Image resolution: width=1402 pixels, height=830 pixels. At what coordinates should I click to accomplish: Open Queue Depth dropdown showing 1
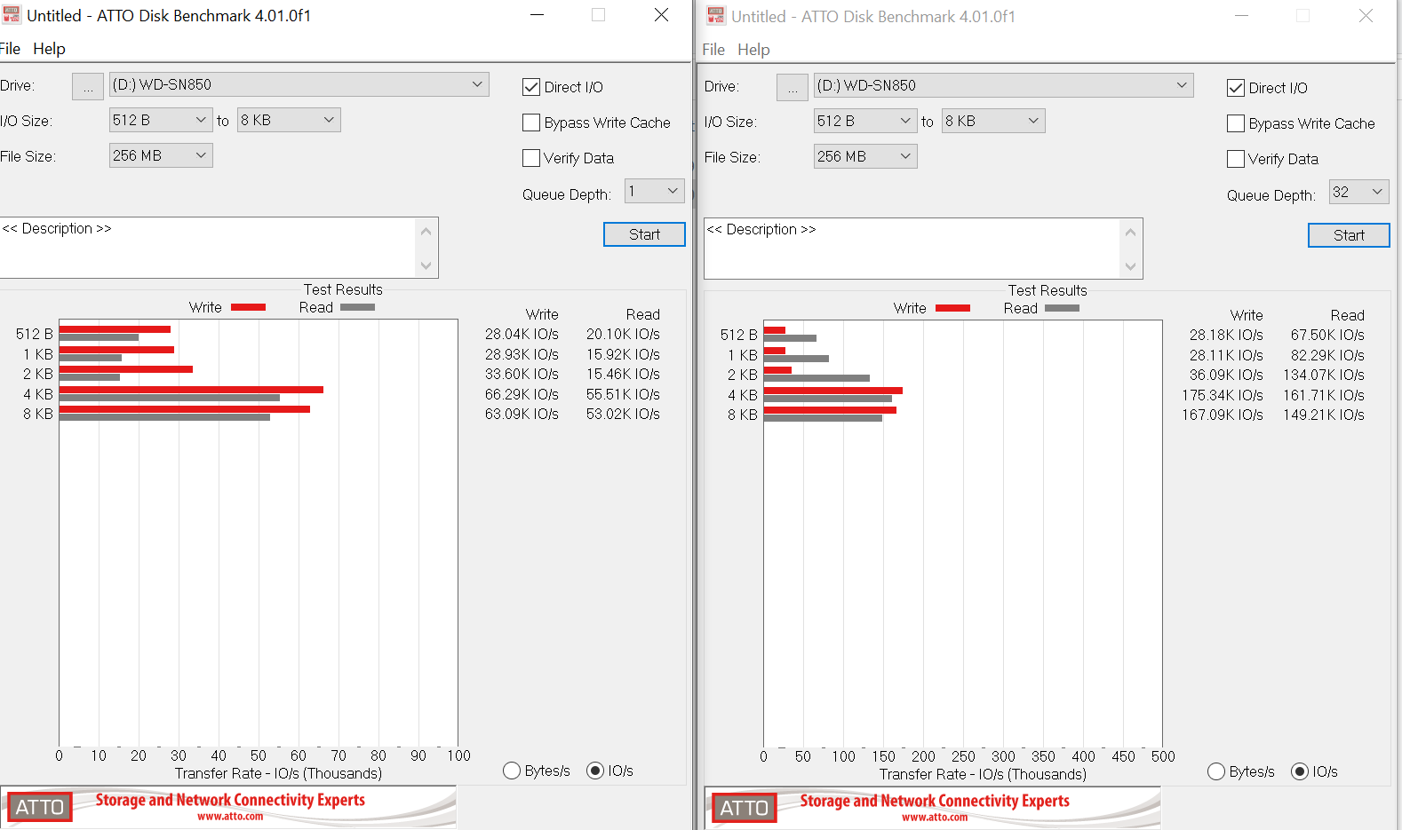point(655,191)
